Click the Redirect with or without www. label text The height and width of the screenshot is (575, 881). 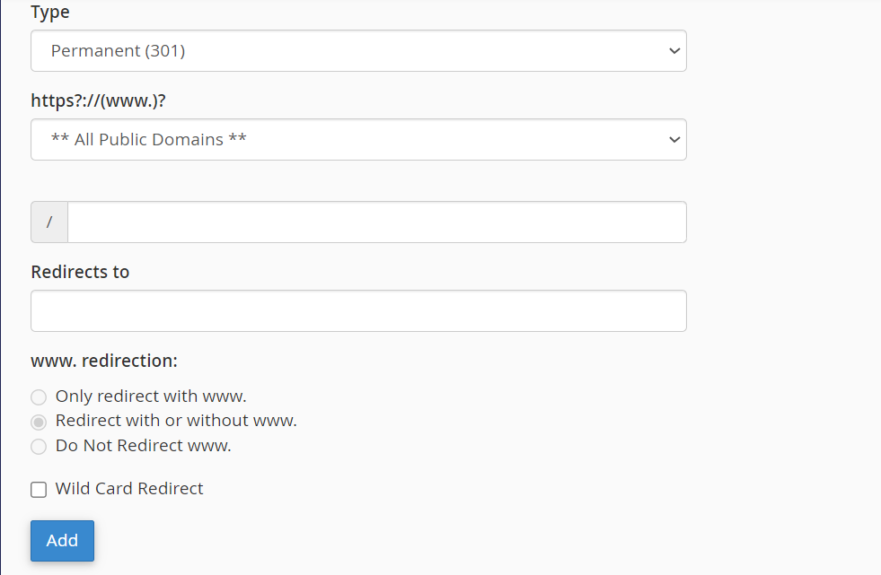pos(176,421)
